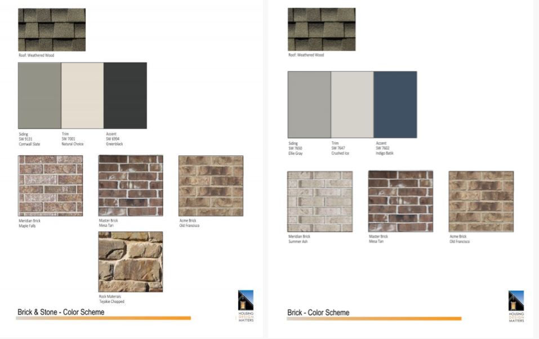This screenshot has height=339, width=539.
Task: Click the 'Cornwall Slate' label text
Action: [29, 144]
